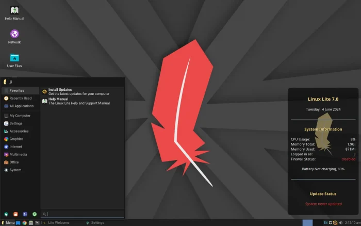Screen dimensions: 361x226
Task: Open the Help Manual desktop icon
Action: (x=14, y=11)
